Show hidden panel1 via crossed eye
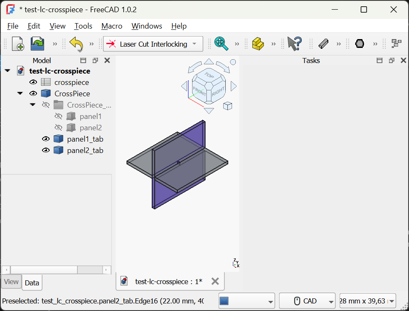The image size is (409, 311). [x=58, y=116]
